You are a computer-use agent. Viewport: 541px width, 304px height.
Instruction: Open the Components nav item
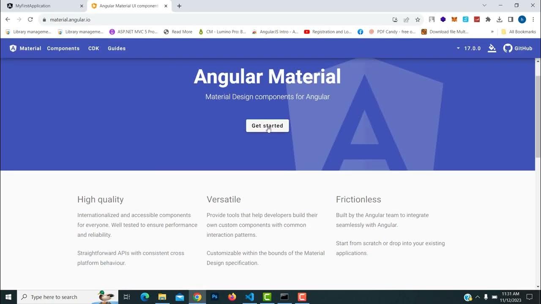click(63, 48)
